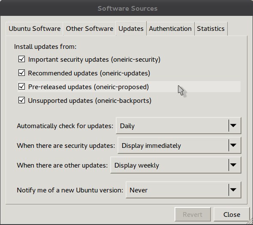This screenshot has width=253, height=225.
Task: Open the new Ubuntu version Never dropdown
Action: 184,190
